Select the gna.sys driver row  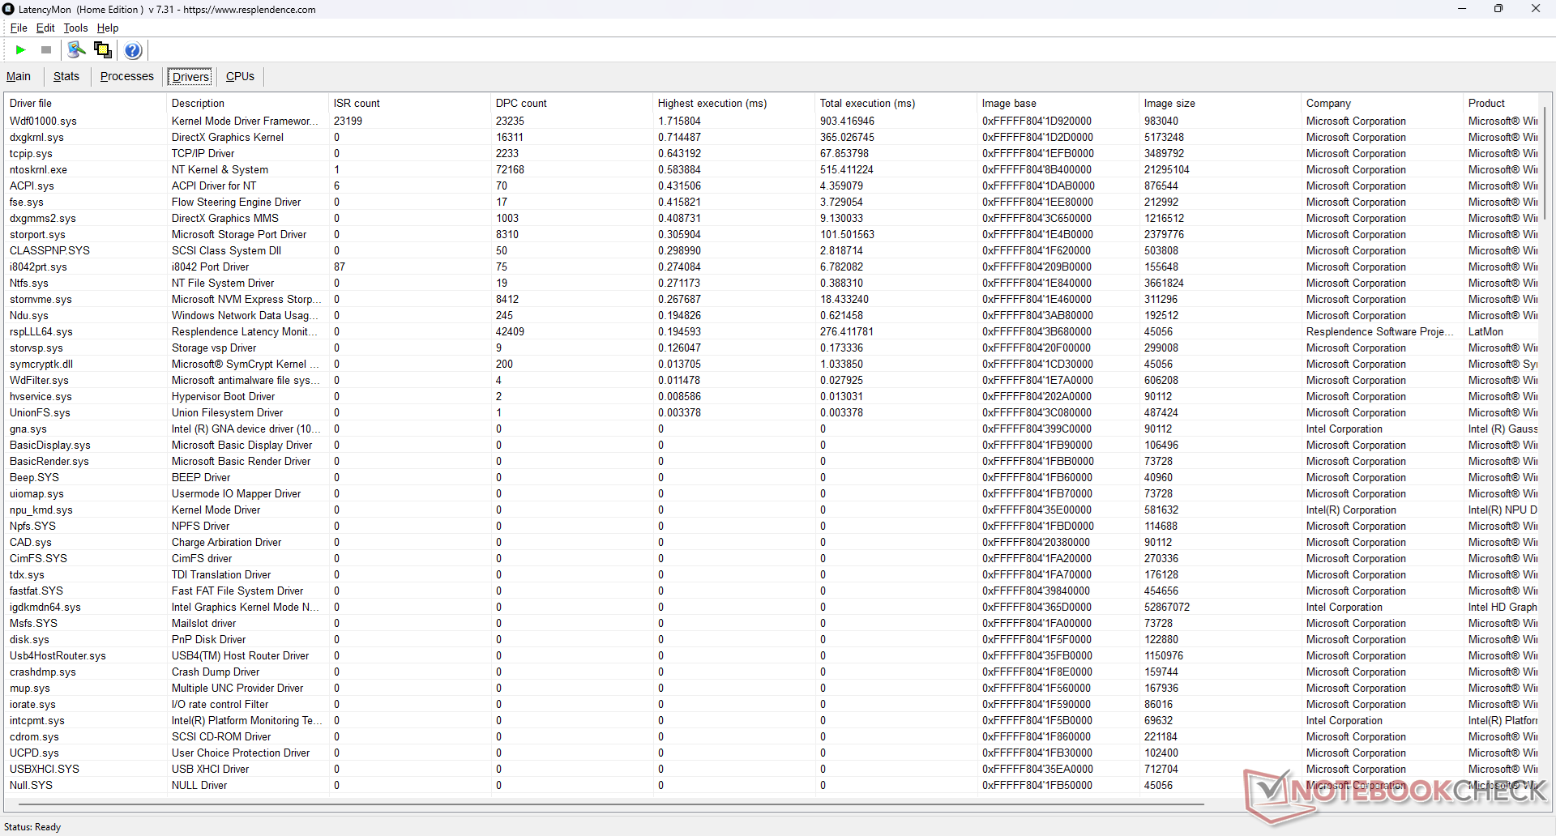(x=772, y=429)
